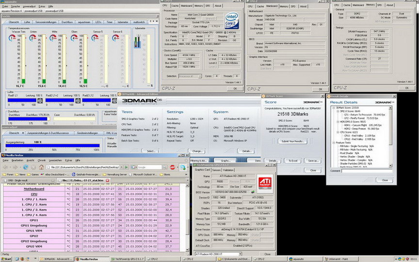Click the sensor 2 gauge in aquasuite
This screenshot has height=262, width=419.
click(x=32, y=38)
